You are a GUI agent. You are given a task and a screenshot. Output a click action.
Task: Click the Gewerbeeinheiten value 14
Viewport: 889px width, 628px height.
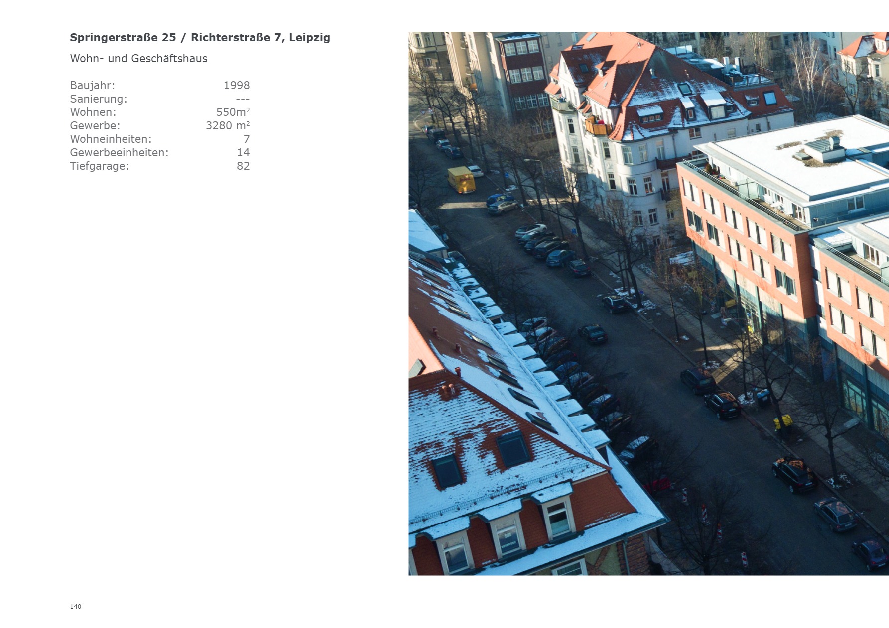(x=243, y=153)
